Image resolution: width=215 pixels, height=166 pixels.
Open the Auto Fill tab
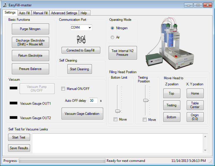point(24,13)
